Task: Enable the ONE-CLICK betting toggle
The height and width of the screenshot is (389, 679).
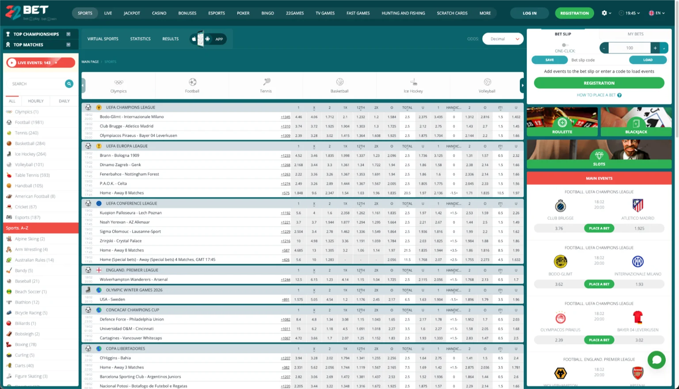Action: (x=564, y=45)
